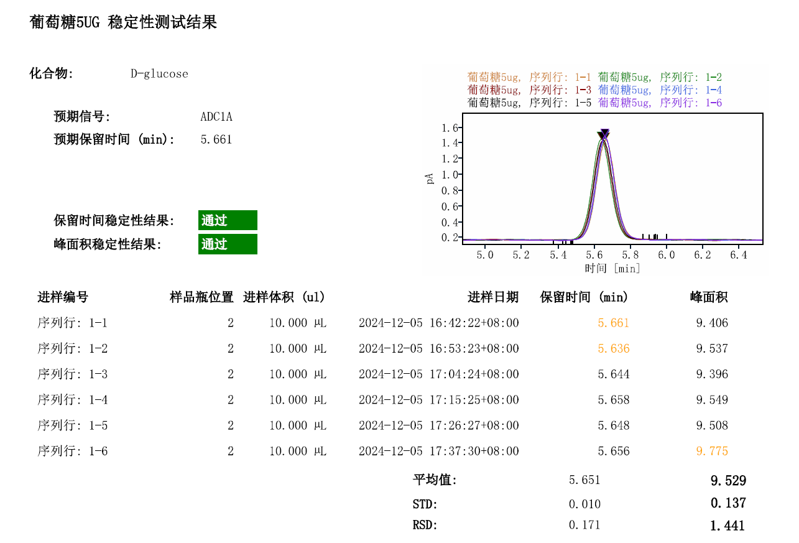The height and width of the screenshot is (543, 799).
Task: Click the orange peak area value 9.775
Action: 712,452
